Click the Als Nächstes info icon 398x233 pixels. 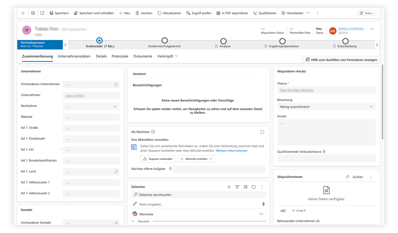click(x=153, y=132)
